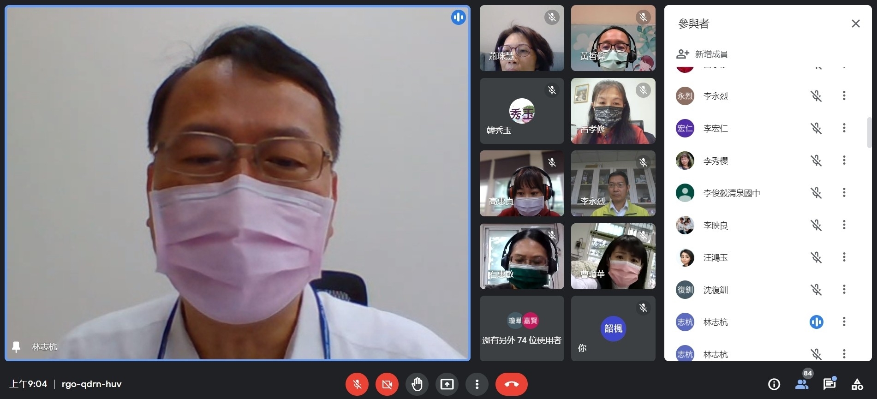
Task: Open the activities icon
Action: click(857, 384)
